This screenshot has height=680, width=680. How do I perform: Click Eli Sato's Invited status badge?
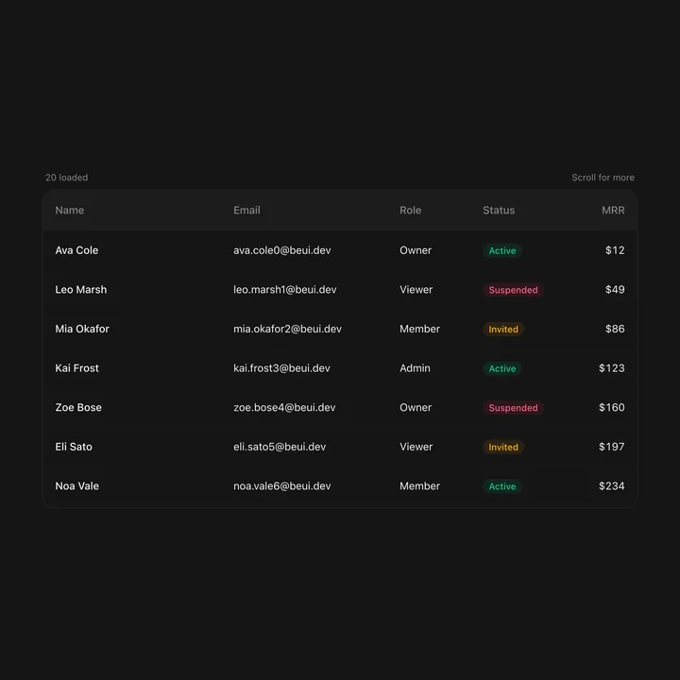tap(503, 447)
